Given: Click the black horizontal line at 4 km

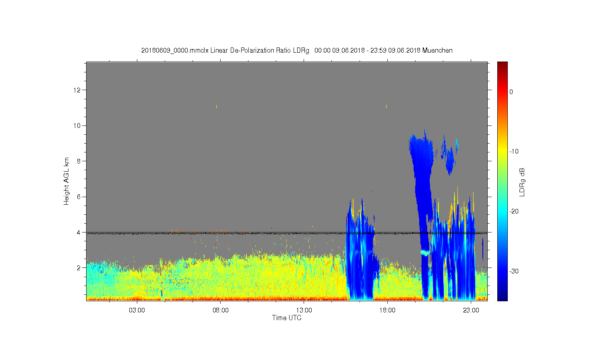Looking at the screenshot, I should click(x=287, y=233).
